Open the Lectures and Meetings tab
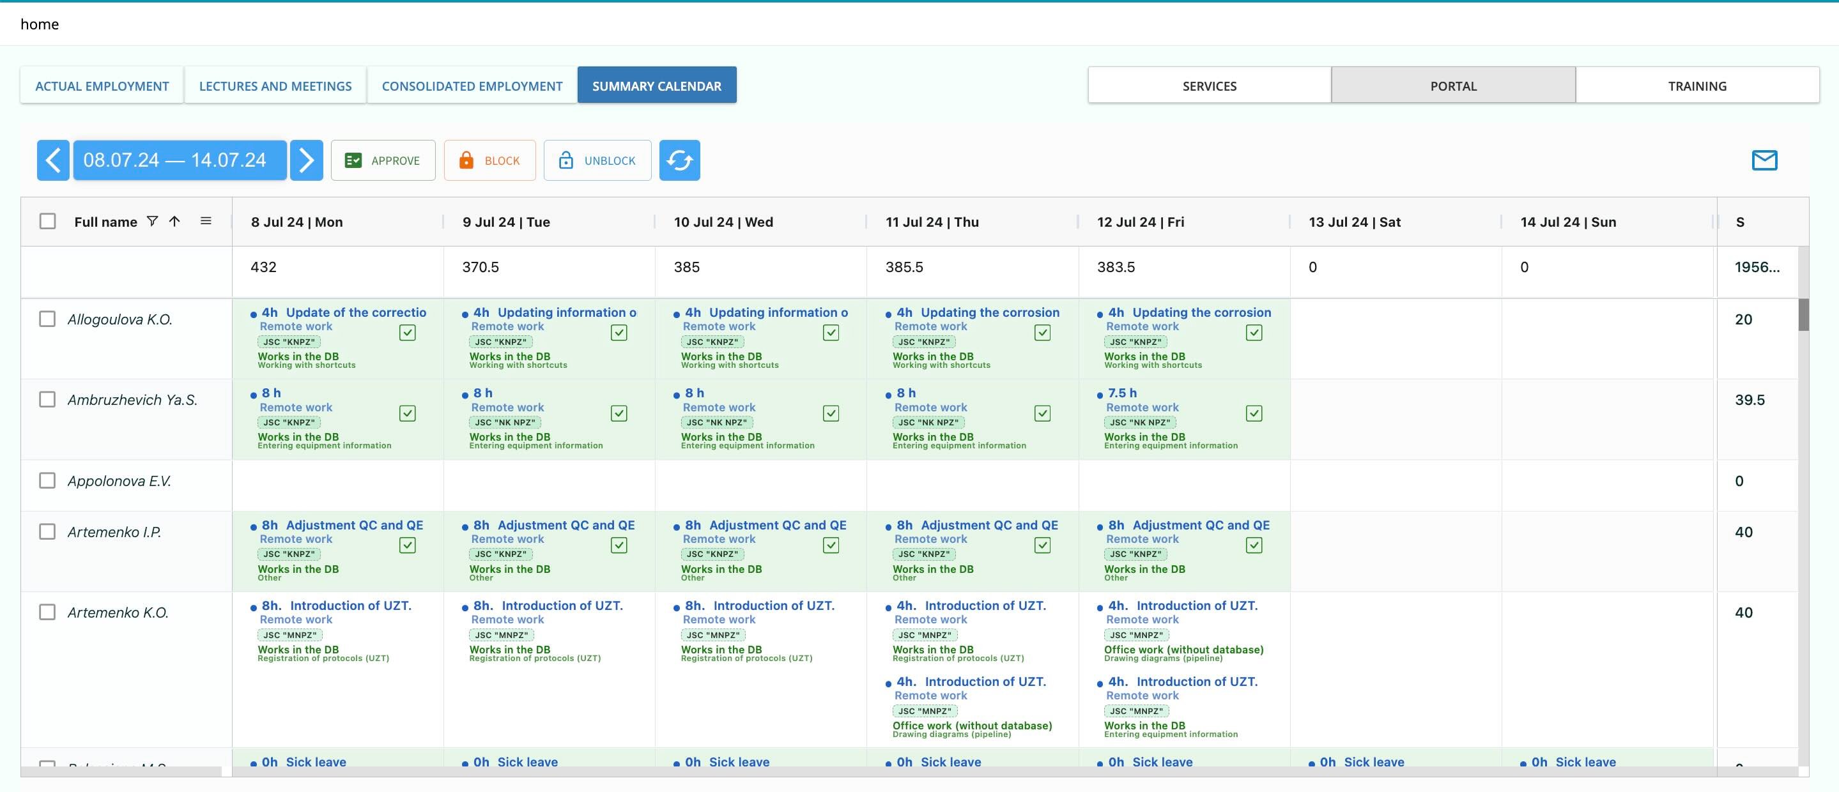This screenshot has width=1839, height=792. [x=275, y=86]
